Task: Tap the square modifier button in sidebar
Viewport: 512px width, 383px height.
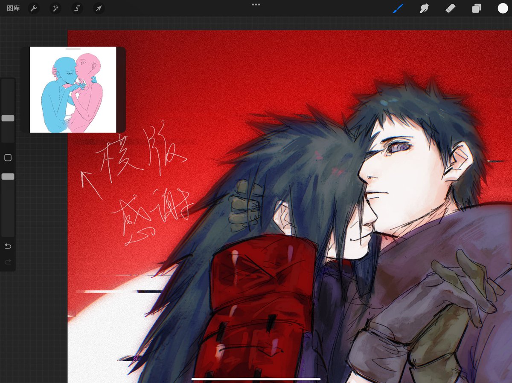Action: (x=8, y=158)
